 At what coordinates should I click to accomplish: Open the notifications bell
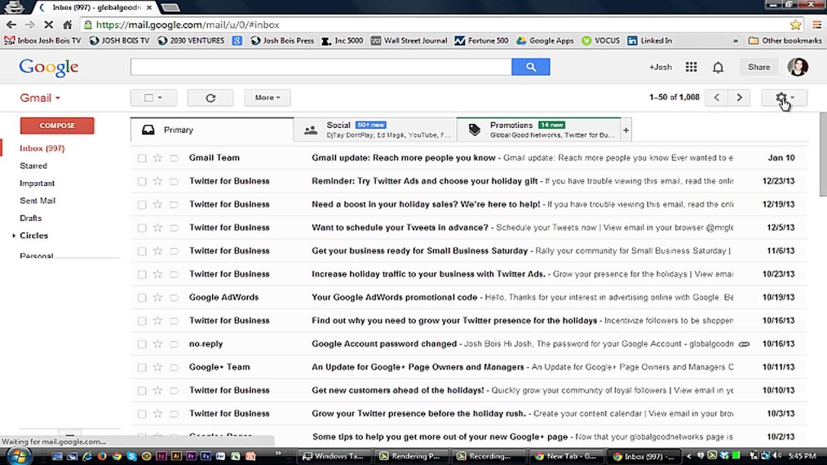[x=718, y=67]
